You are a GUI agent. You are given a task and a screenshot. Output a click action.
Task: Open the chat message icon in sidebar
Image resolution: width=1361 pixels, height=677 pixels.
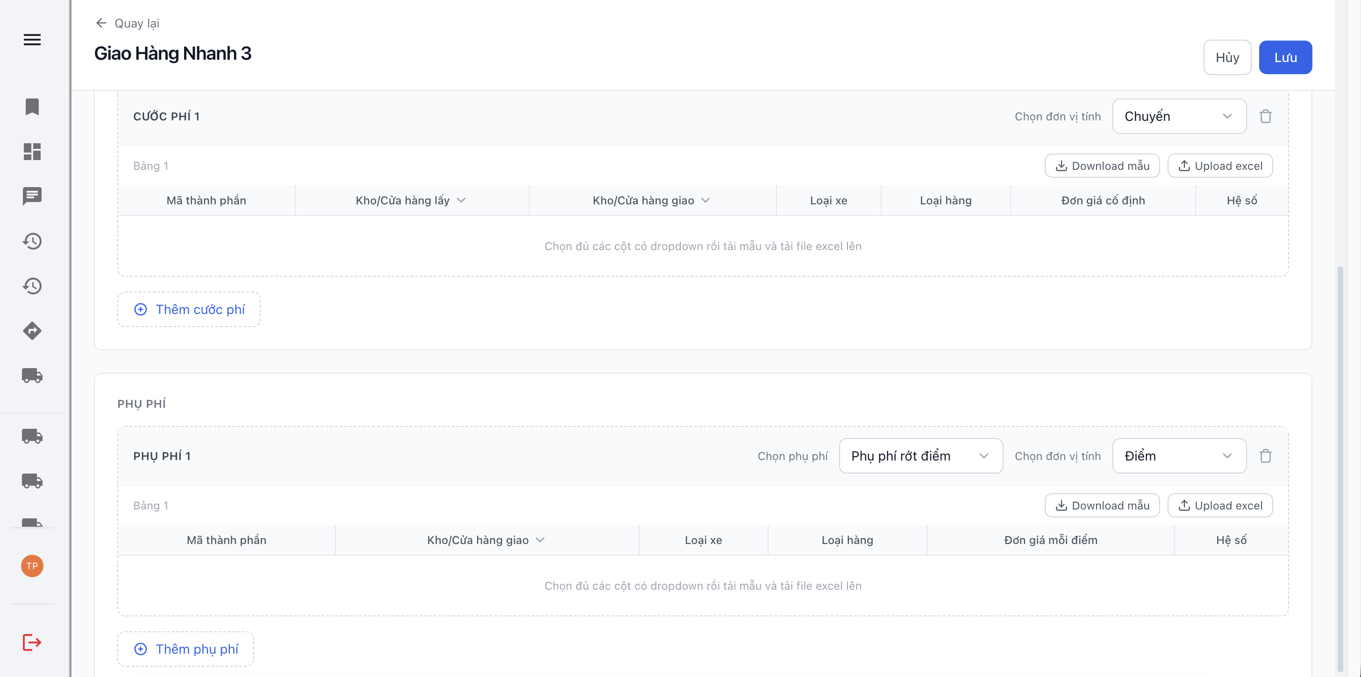(x=32, y=196)
